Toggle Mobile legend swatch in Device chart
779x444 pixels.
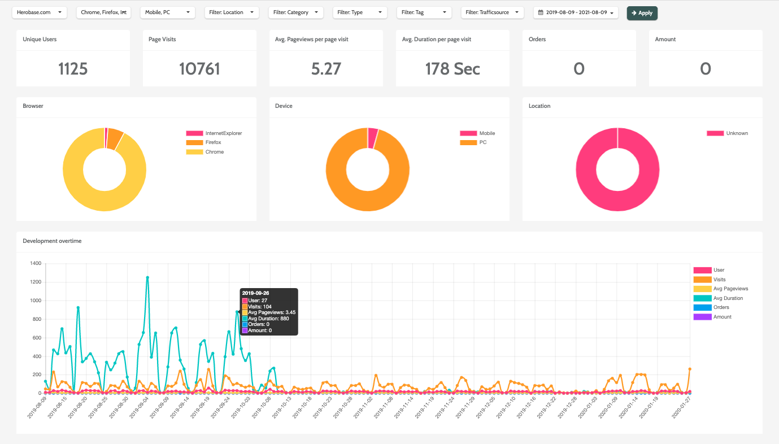(468, 133)
